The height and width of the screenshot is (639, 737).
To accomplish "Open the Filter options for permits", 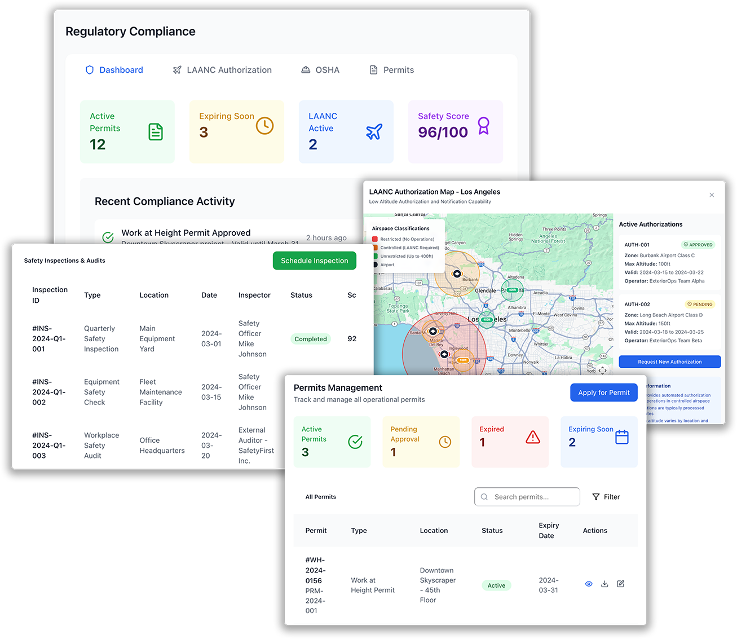I will (x=606, y=497).
